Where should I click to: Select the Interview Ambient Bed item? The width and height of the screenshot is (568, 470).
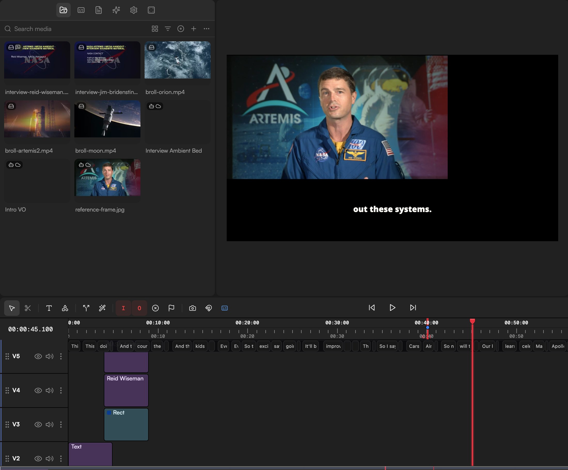click(177, 122)
